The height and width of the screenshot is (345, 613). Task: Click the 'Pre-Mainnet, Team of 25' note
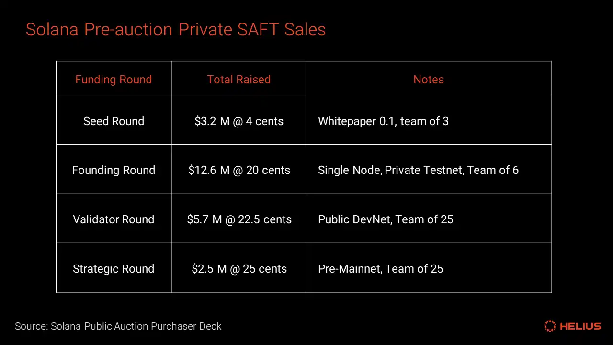[x=380, y=269]
